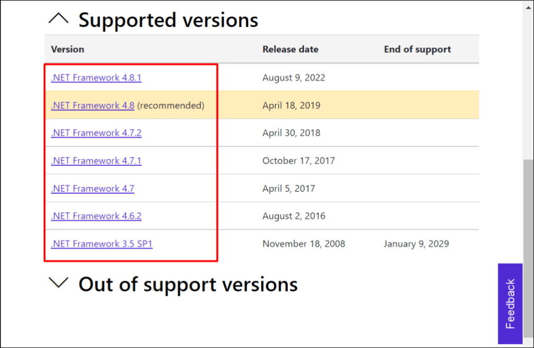Open the recommended .NET Framework 4.8 link
Viewport: 534px width, 348px height.
click(92, 105)
